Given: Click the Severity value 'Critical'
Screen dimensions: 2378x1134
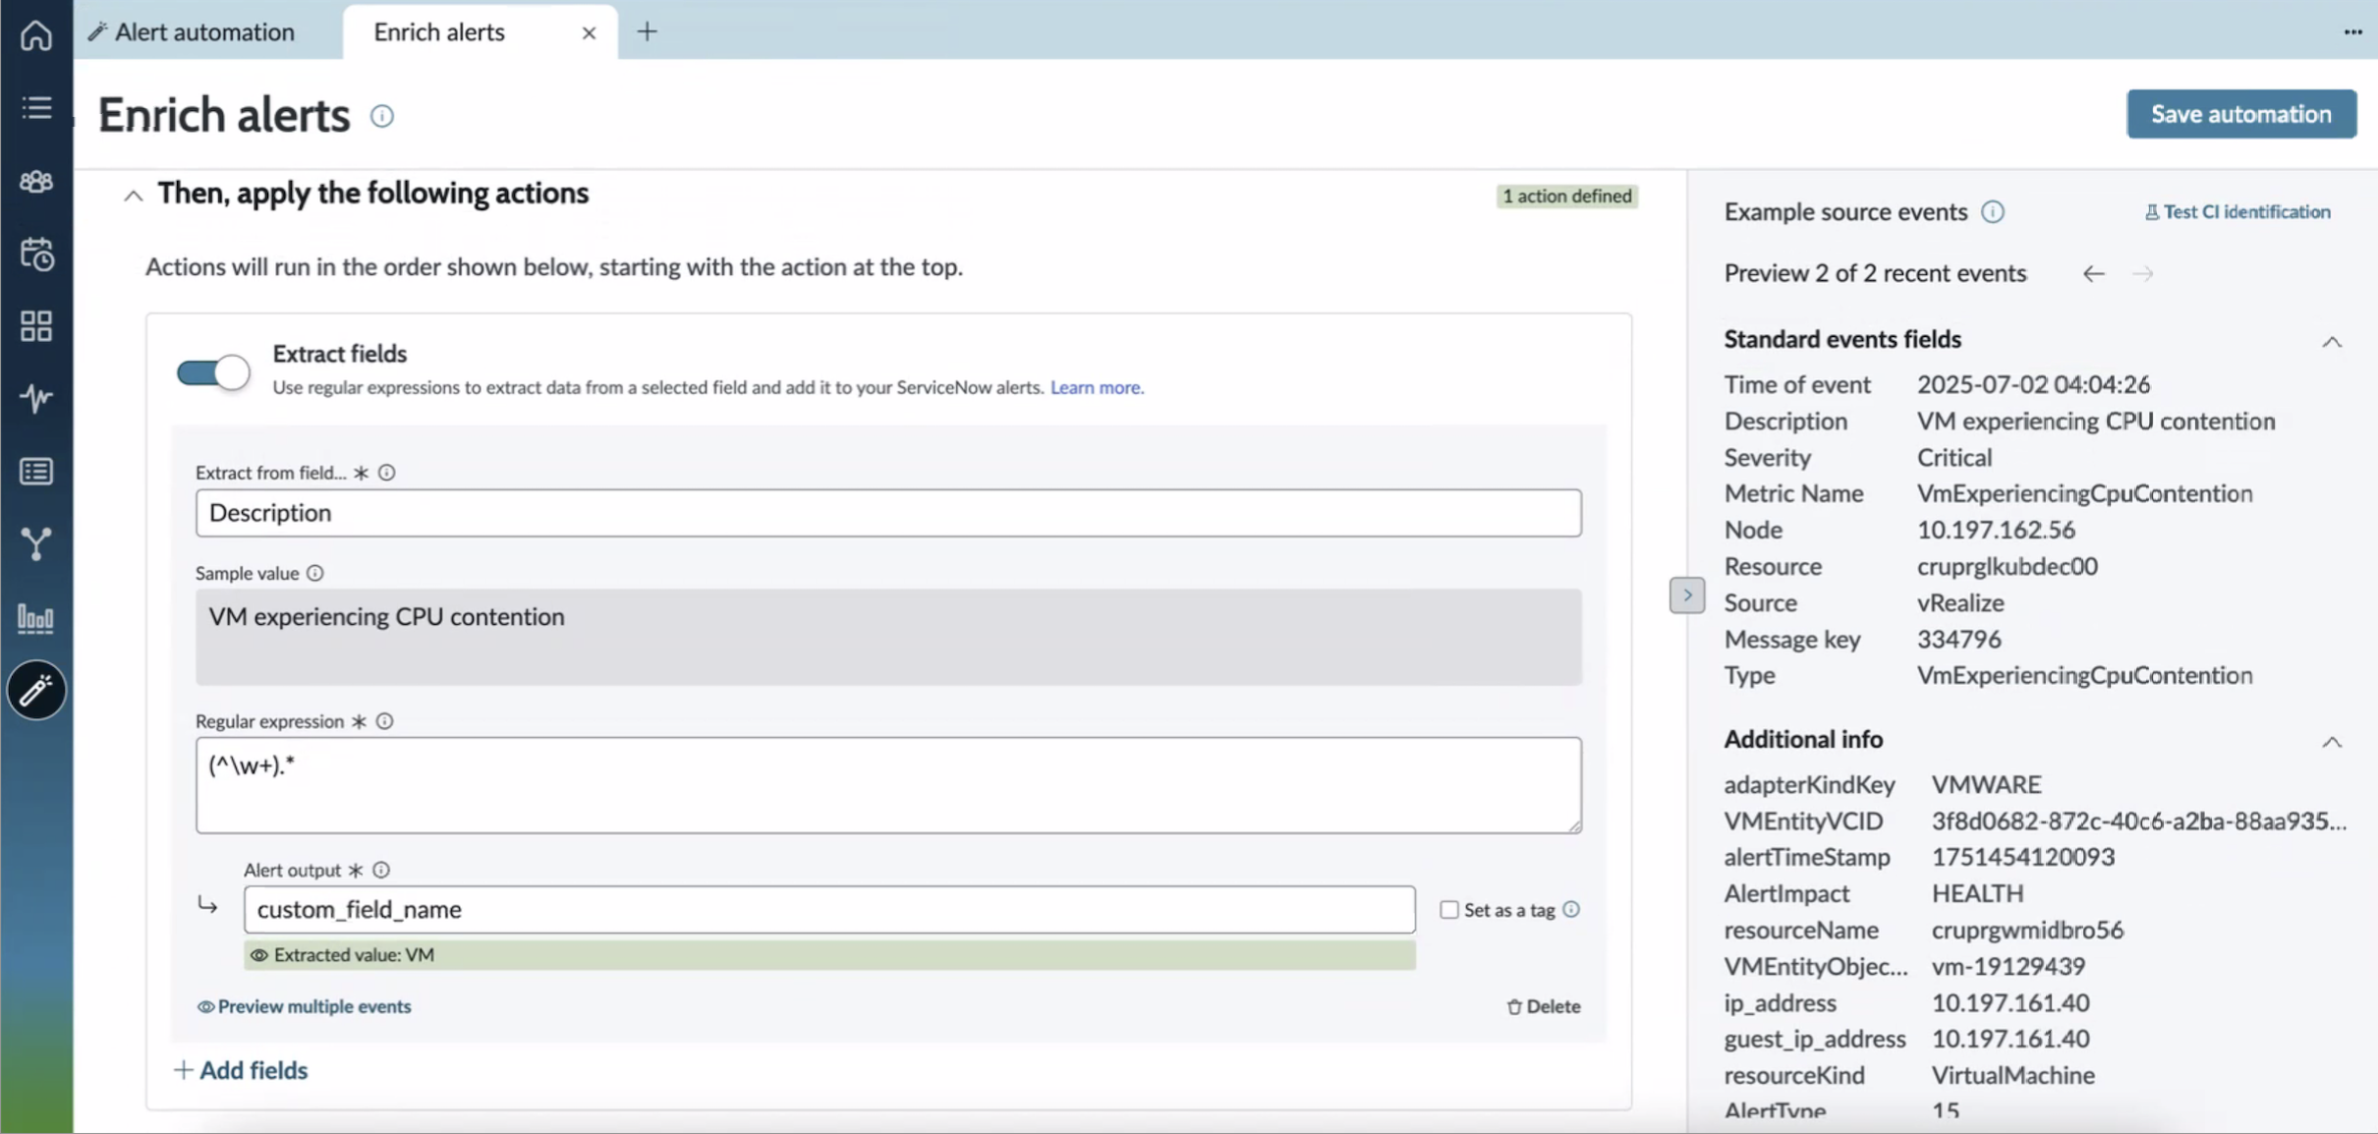Looking at the screenshot, I should coord(1954,458).
